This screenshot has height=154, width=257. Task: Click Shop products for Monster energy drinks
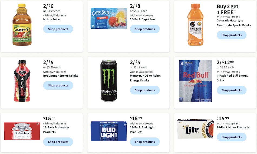tap(145, 90)
